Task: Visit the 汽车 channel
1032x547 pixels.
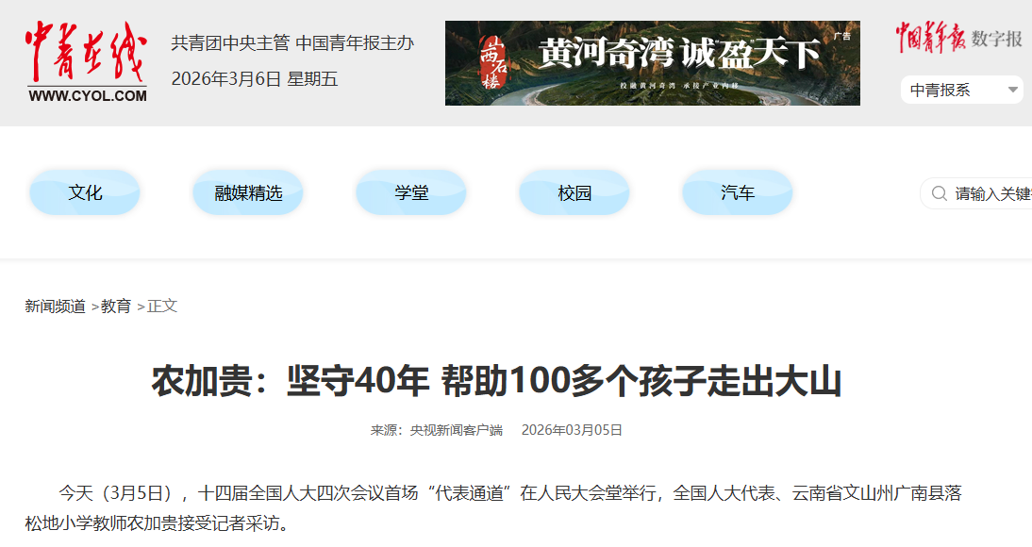Action: 738,192
